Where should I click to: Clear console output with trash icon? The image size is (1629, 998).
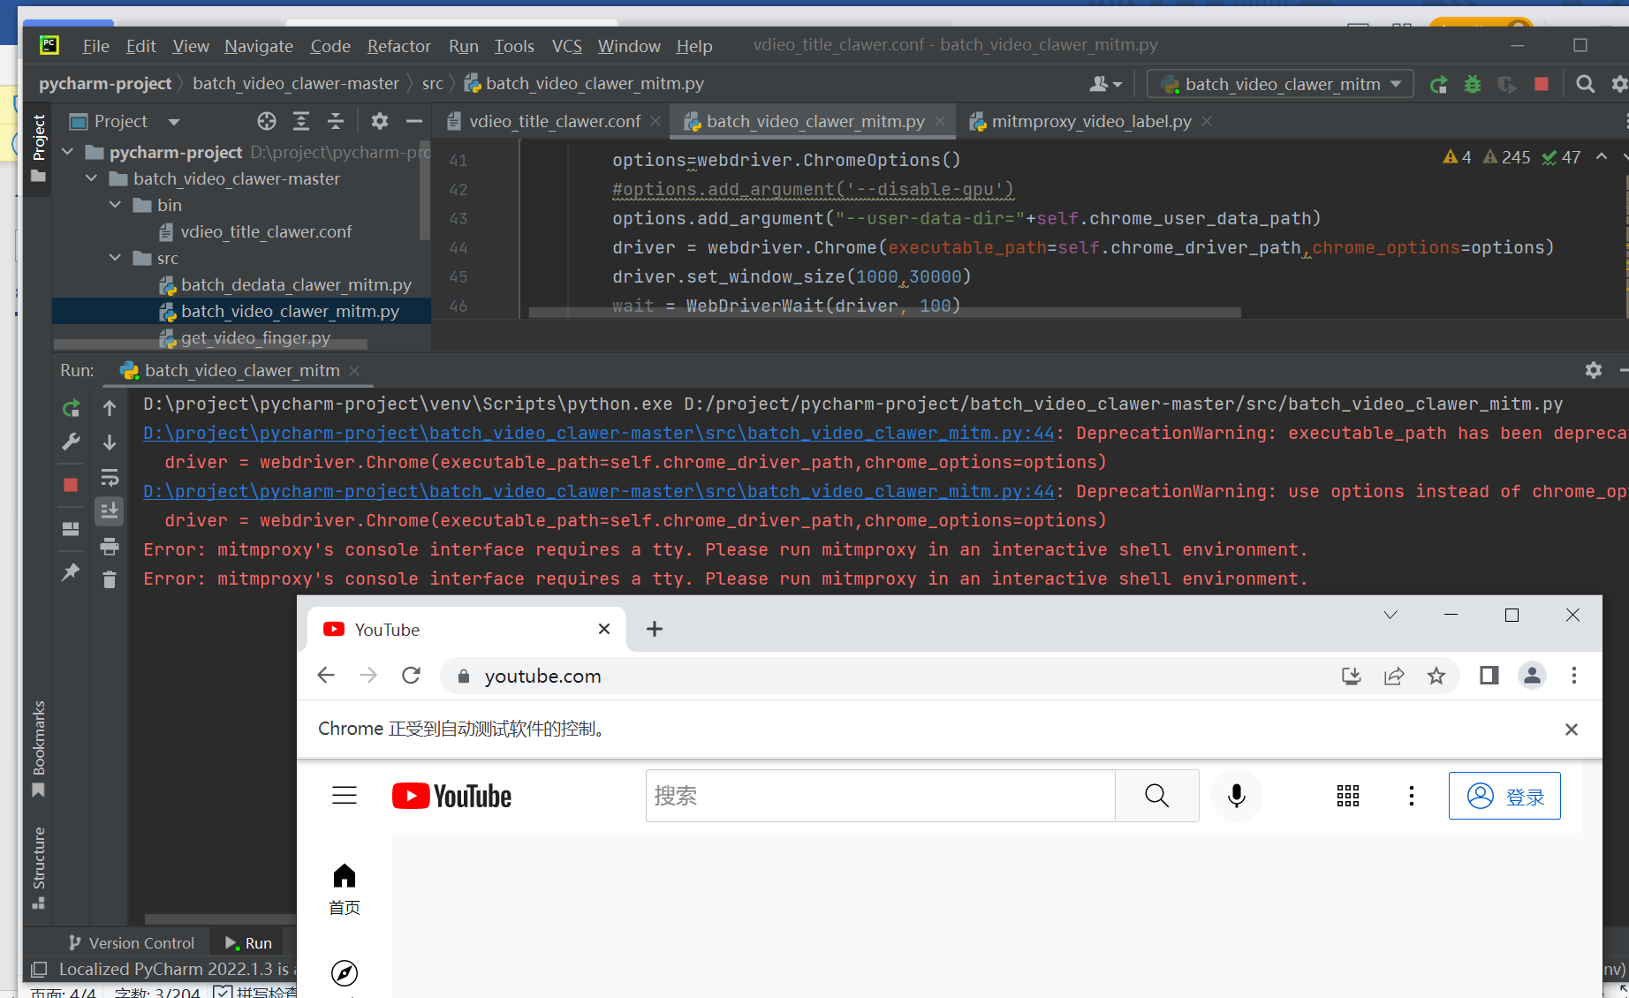110,580
